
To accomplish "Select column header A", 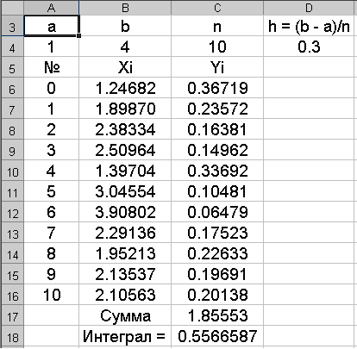I will coord(51,8).
